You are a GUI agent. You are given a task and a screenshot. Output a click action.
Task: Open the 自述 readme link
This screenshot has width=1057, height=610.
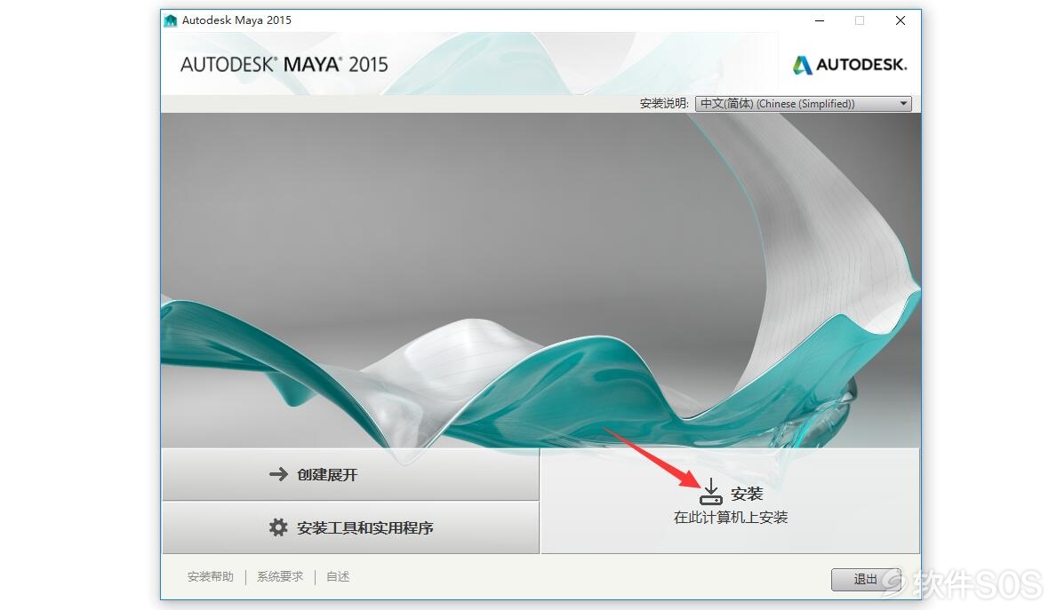click(338, 576)
